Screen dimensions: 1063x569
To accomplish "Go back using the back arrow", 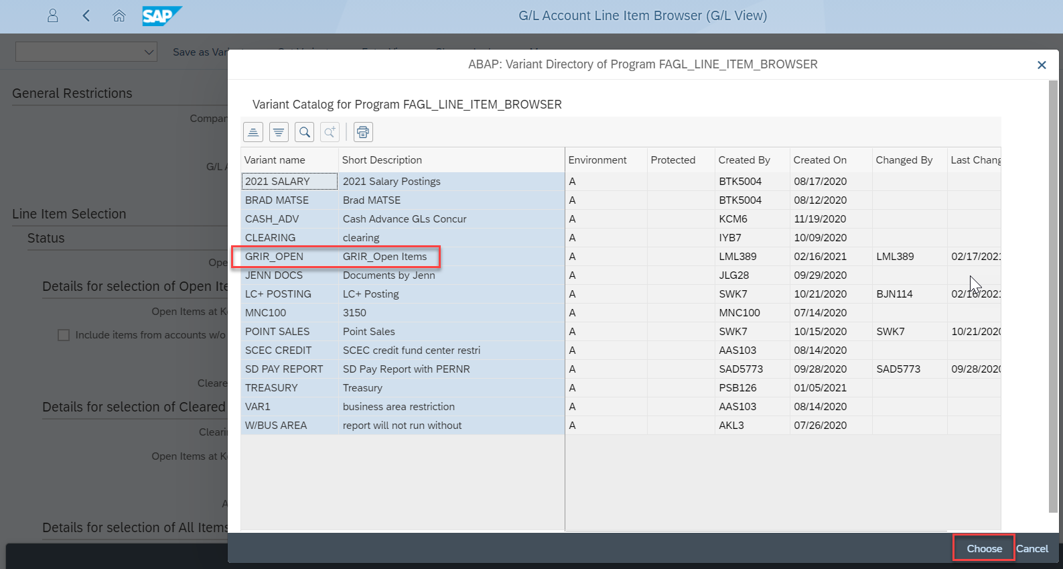I will coord(86,16).
